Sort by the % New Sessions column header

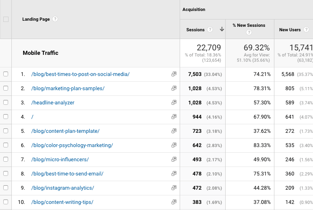click(x=249, y=25)
